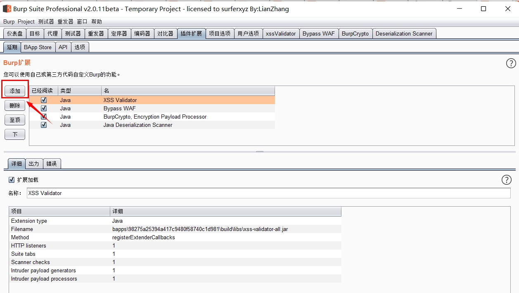Switch to the 对比器 tab
This screenshot has height=293, width=519.
pyautogui.click(x=166, y=33)
